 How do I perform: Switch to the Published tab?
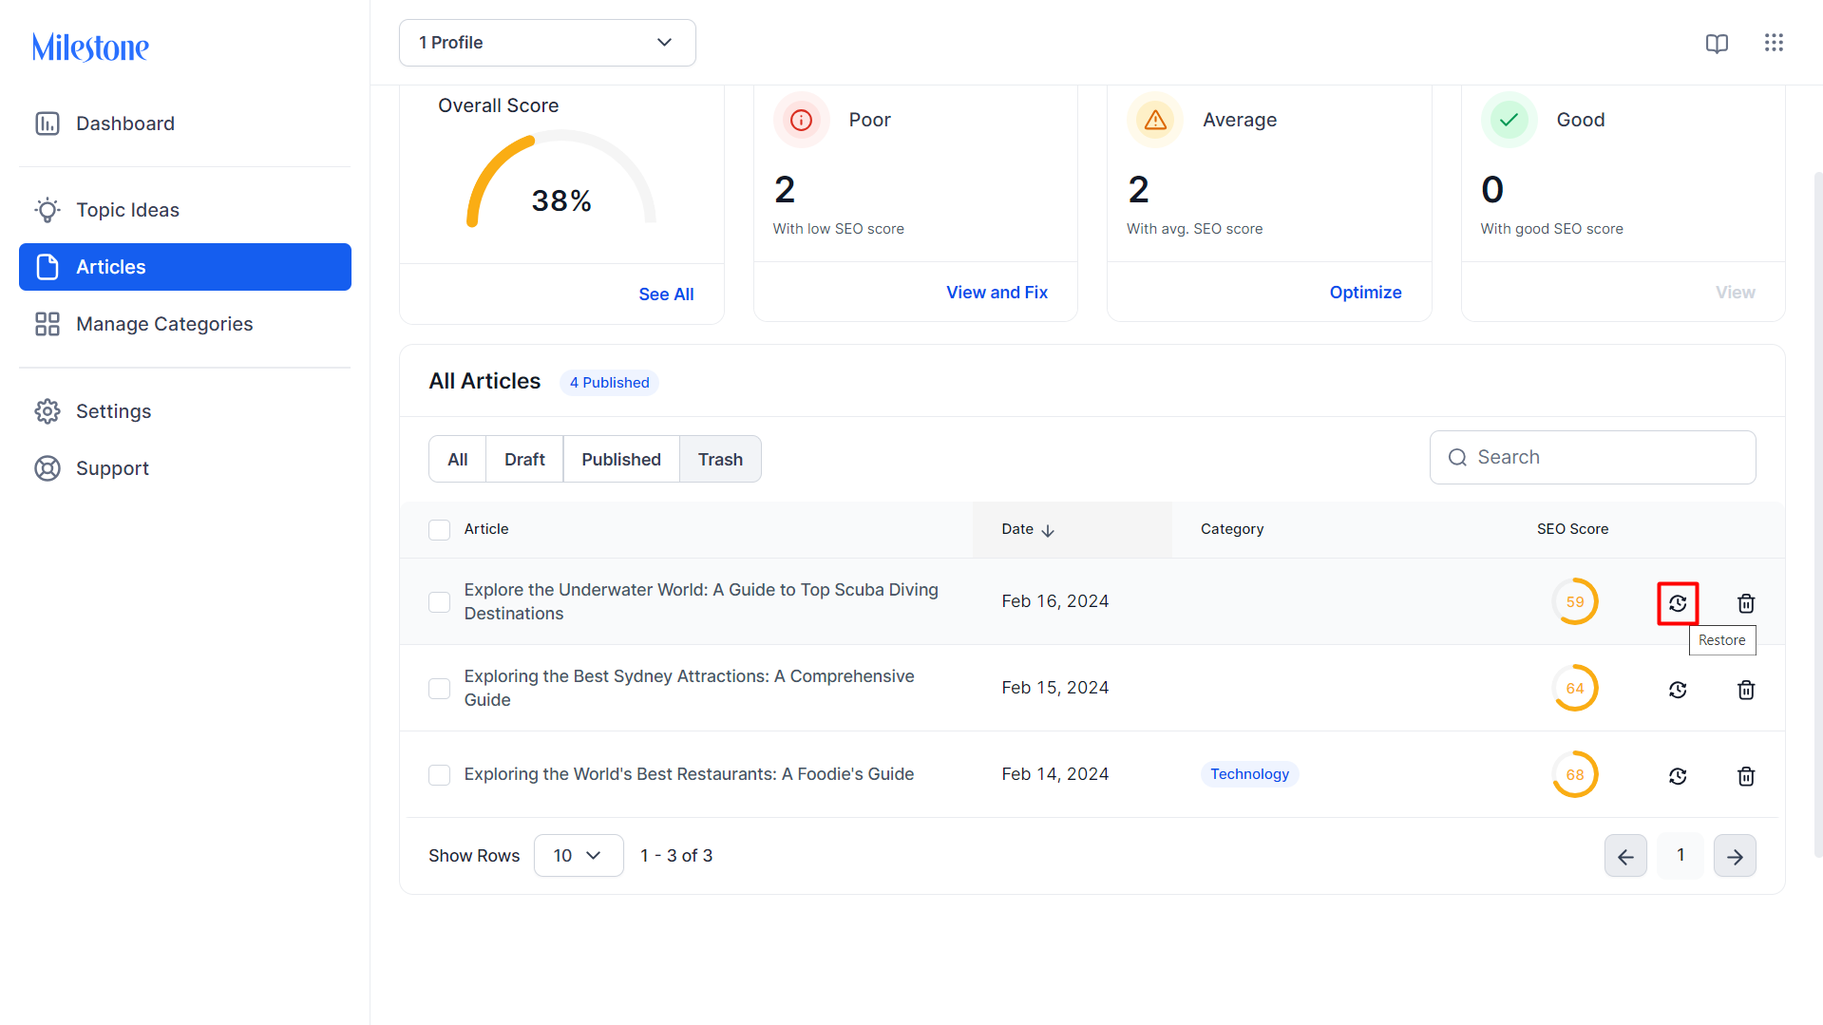pos(621,460)
